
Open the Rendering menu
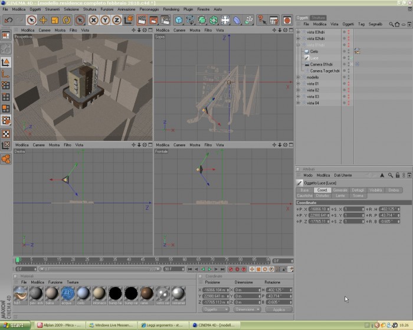[x=171, y=9]
